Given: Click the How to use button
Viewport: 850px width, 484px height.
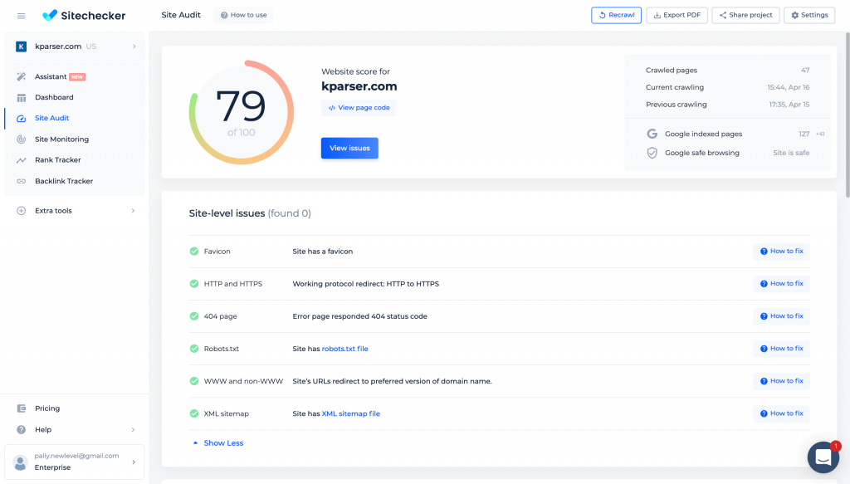Looking at the screenshot, I should click(x=243, y=15).
